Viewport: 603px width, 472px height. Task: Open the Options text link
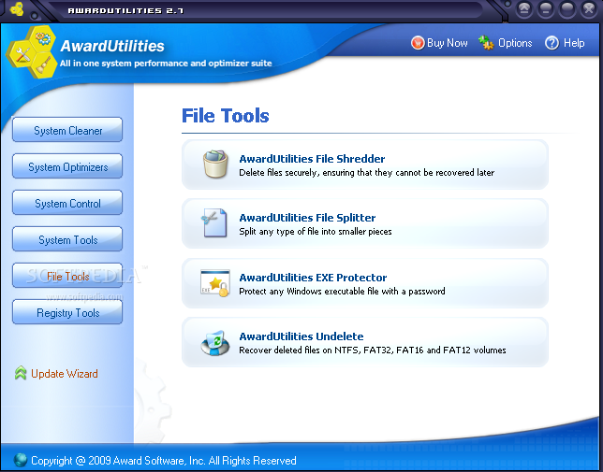point(515,43)
